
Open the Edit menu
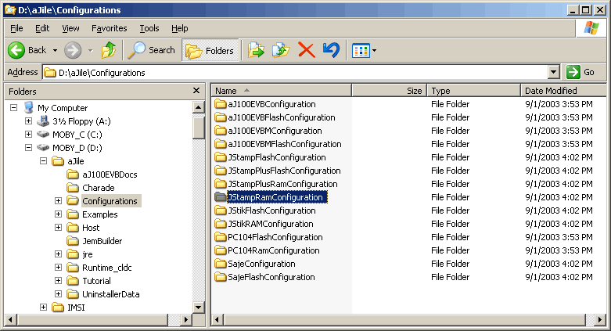click(42, 28)
